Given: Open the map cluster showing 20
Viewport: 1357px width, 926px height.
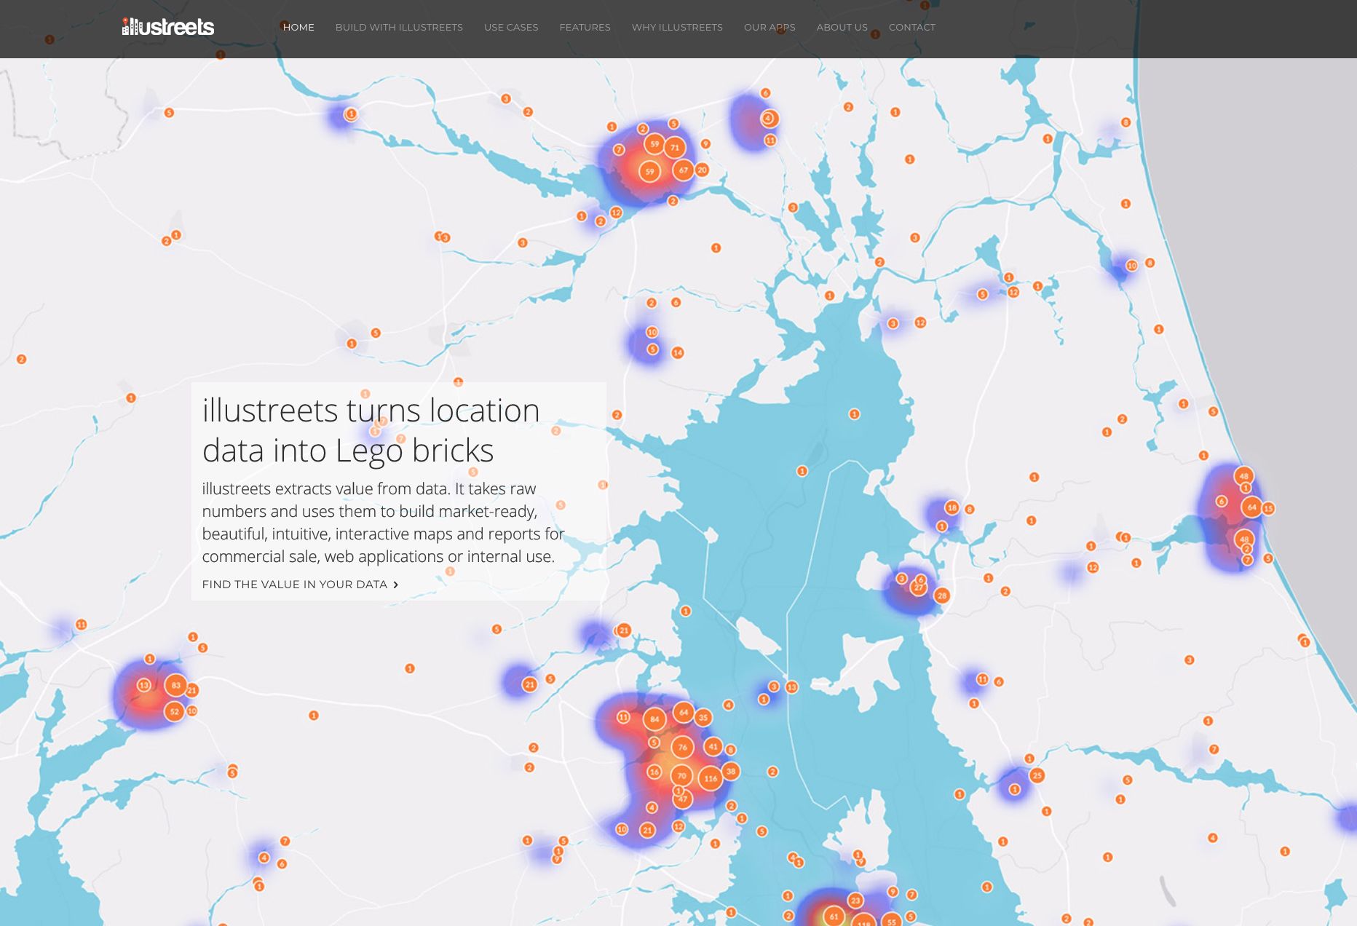Looking at the screenshot, I should coord(702,170).
